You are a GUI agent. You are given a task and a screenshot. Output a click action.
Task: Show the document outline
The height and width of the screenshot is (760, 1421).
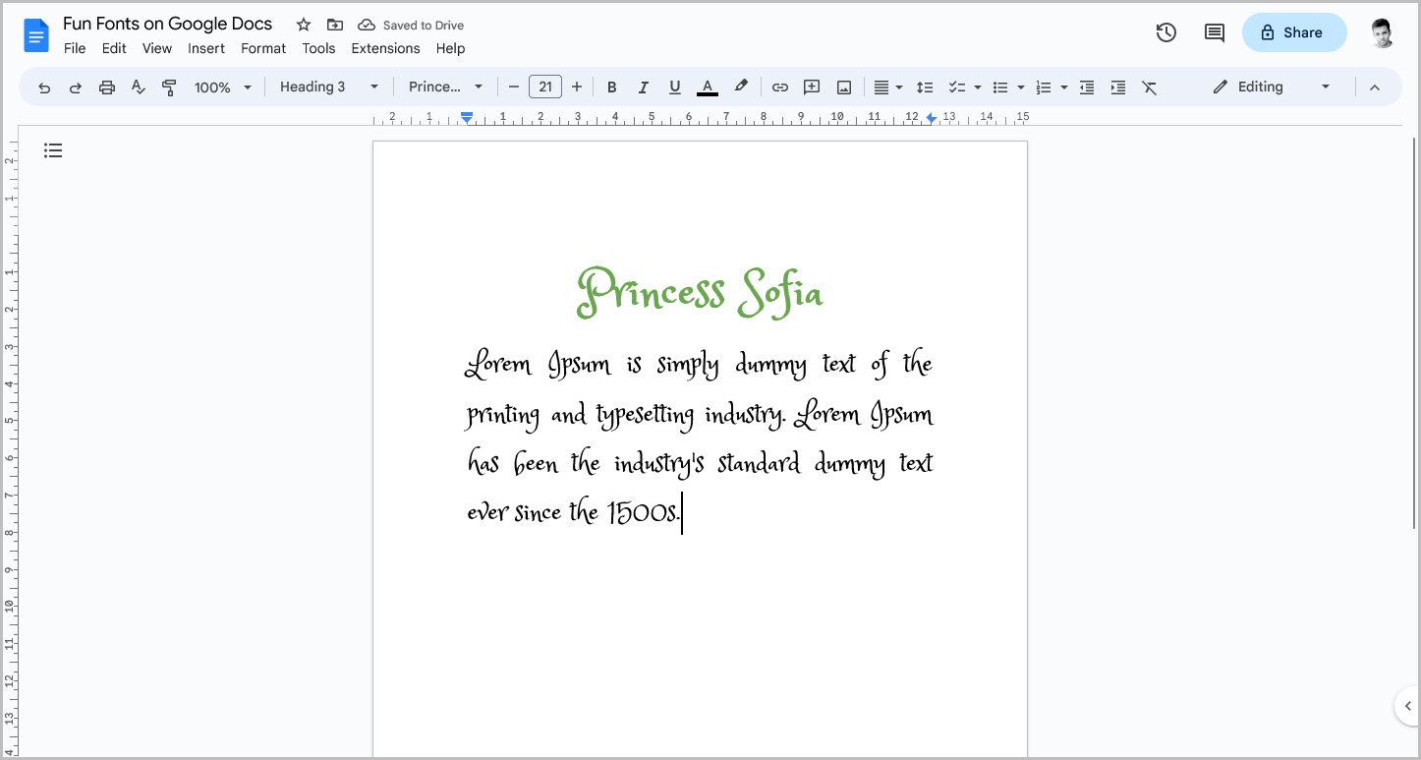click(x=53, y=149)
